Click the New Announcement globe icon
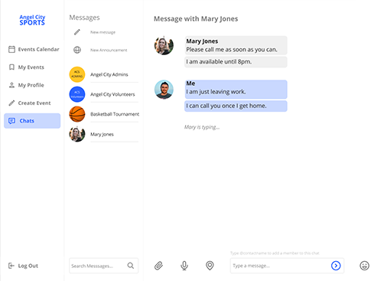Screen dimensions: 384x281 77,50
